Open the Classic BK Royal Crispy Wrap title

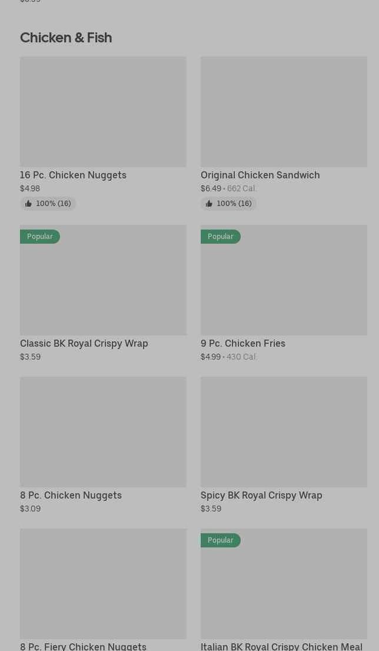coord(84,343)
